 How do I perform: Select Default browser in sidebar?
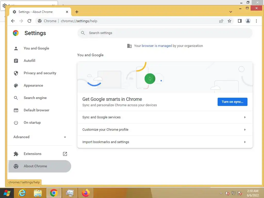pos(39,110)
